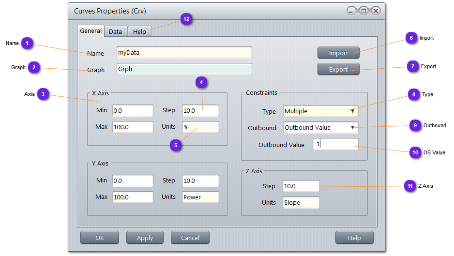Minimize the Curves Properties window
The width and height of the screenshot is (454, 256).
coord(352,11)
